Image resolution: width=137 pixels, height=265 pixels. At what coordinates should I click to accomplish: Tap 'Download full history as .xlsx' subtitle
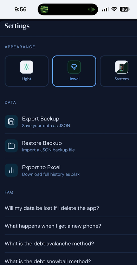pyautogui.click(x=51, y=174)
